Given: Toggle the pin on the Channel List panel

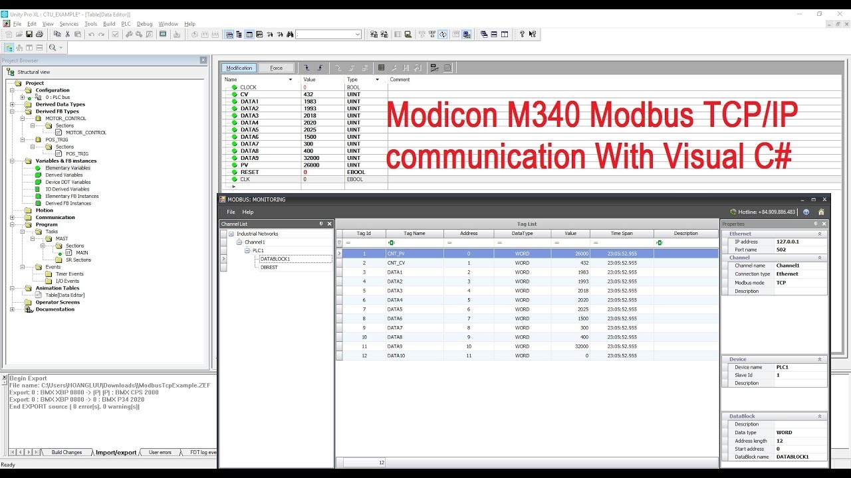Looking at the screenshot, I should pyautogui.click(x=321, y=224).
